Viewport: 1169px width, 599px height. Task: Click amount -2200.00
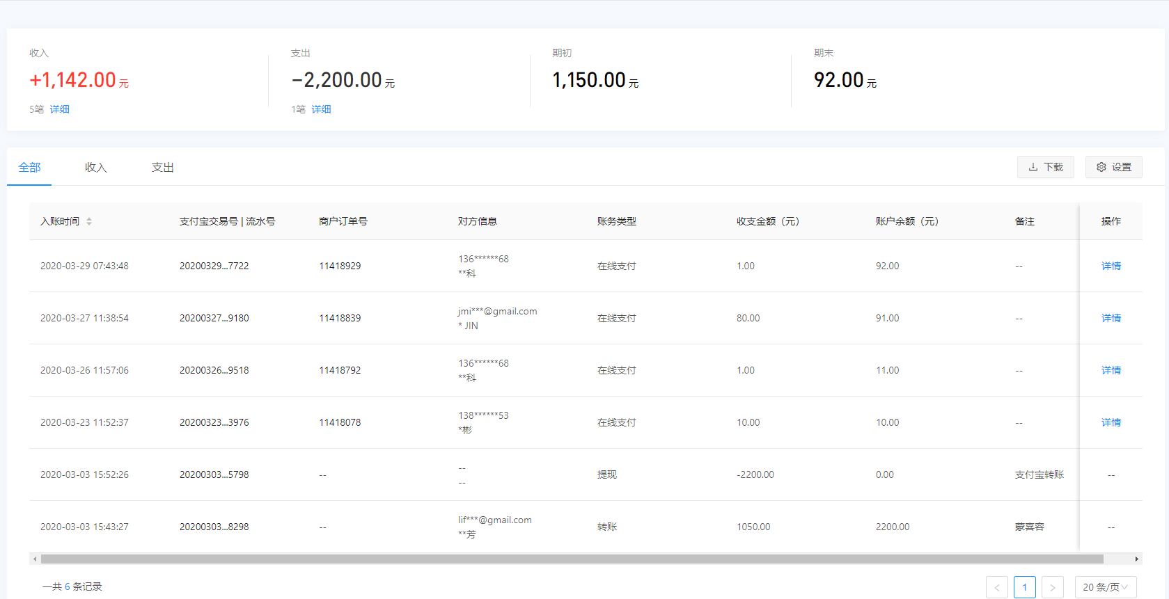point(755,474)
